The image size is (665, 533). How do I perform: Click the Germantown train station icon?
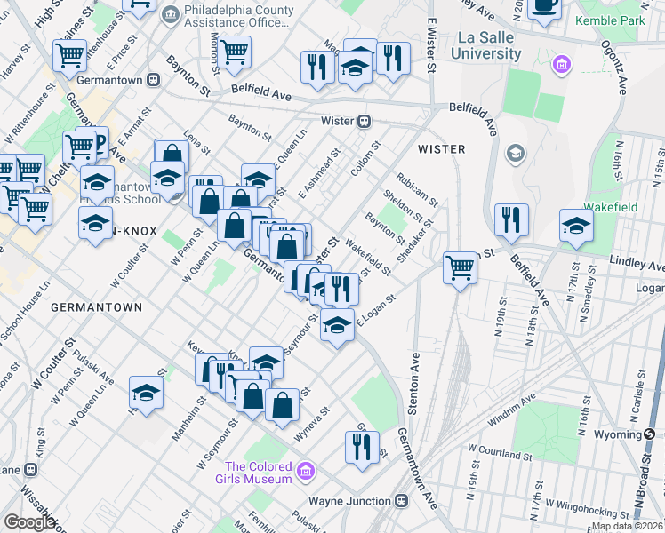[153, 80]
